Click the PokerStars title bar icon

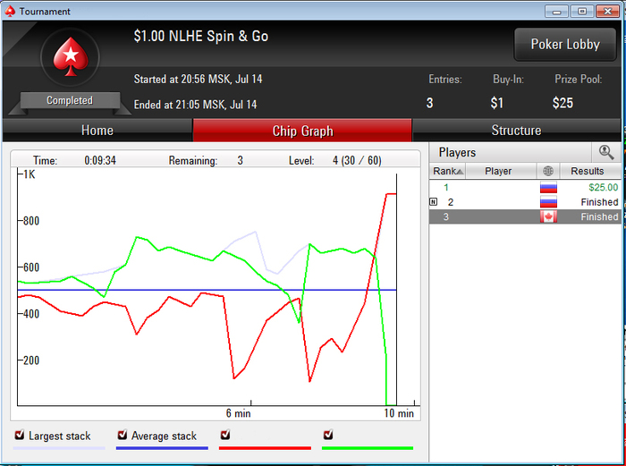click(x=10, y=11)
